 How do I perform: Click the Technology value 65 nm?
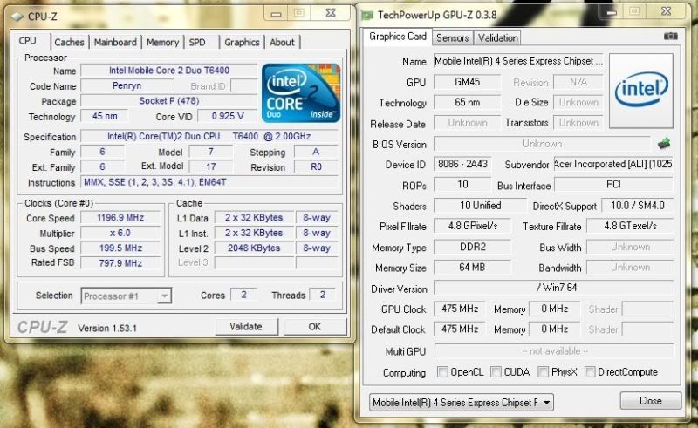pos(467,102)
